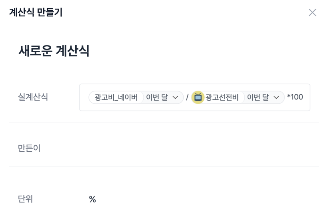Click formula box padding left of 광고비_네이버
The height and width of the screenshot is (222, 326).
pyautogui.click(x=84, y=97)
